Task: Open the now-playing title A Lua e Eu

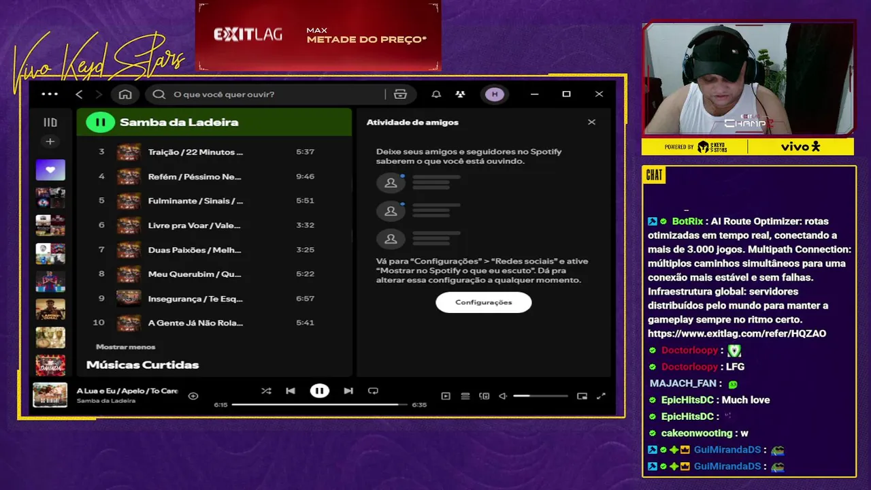Action: tap(127, 391)
